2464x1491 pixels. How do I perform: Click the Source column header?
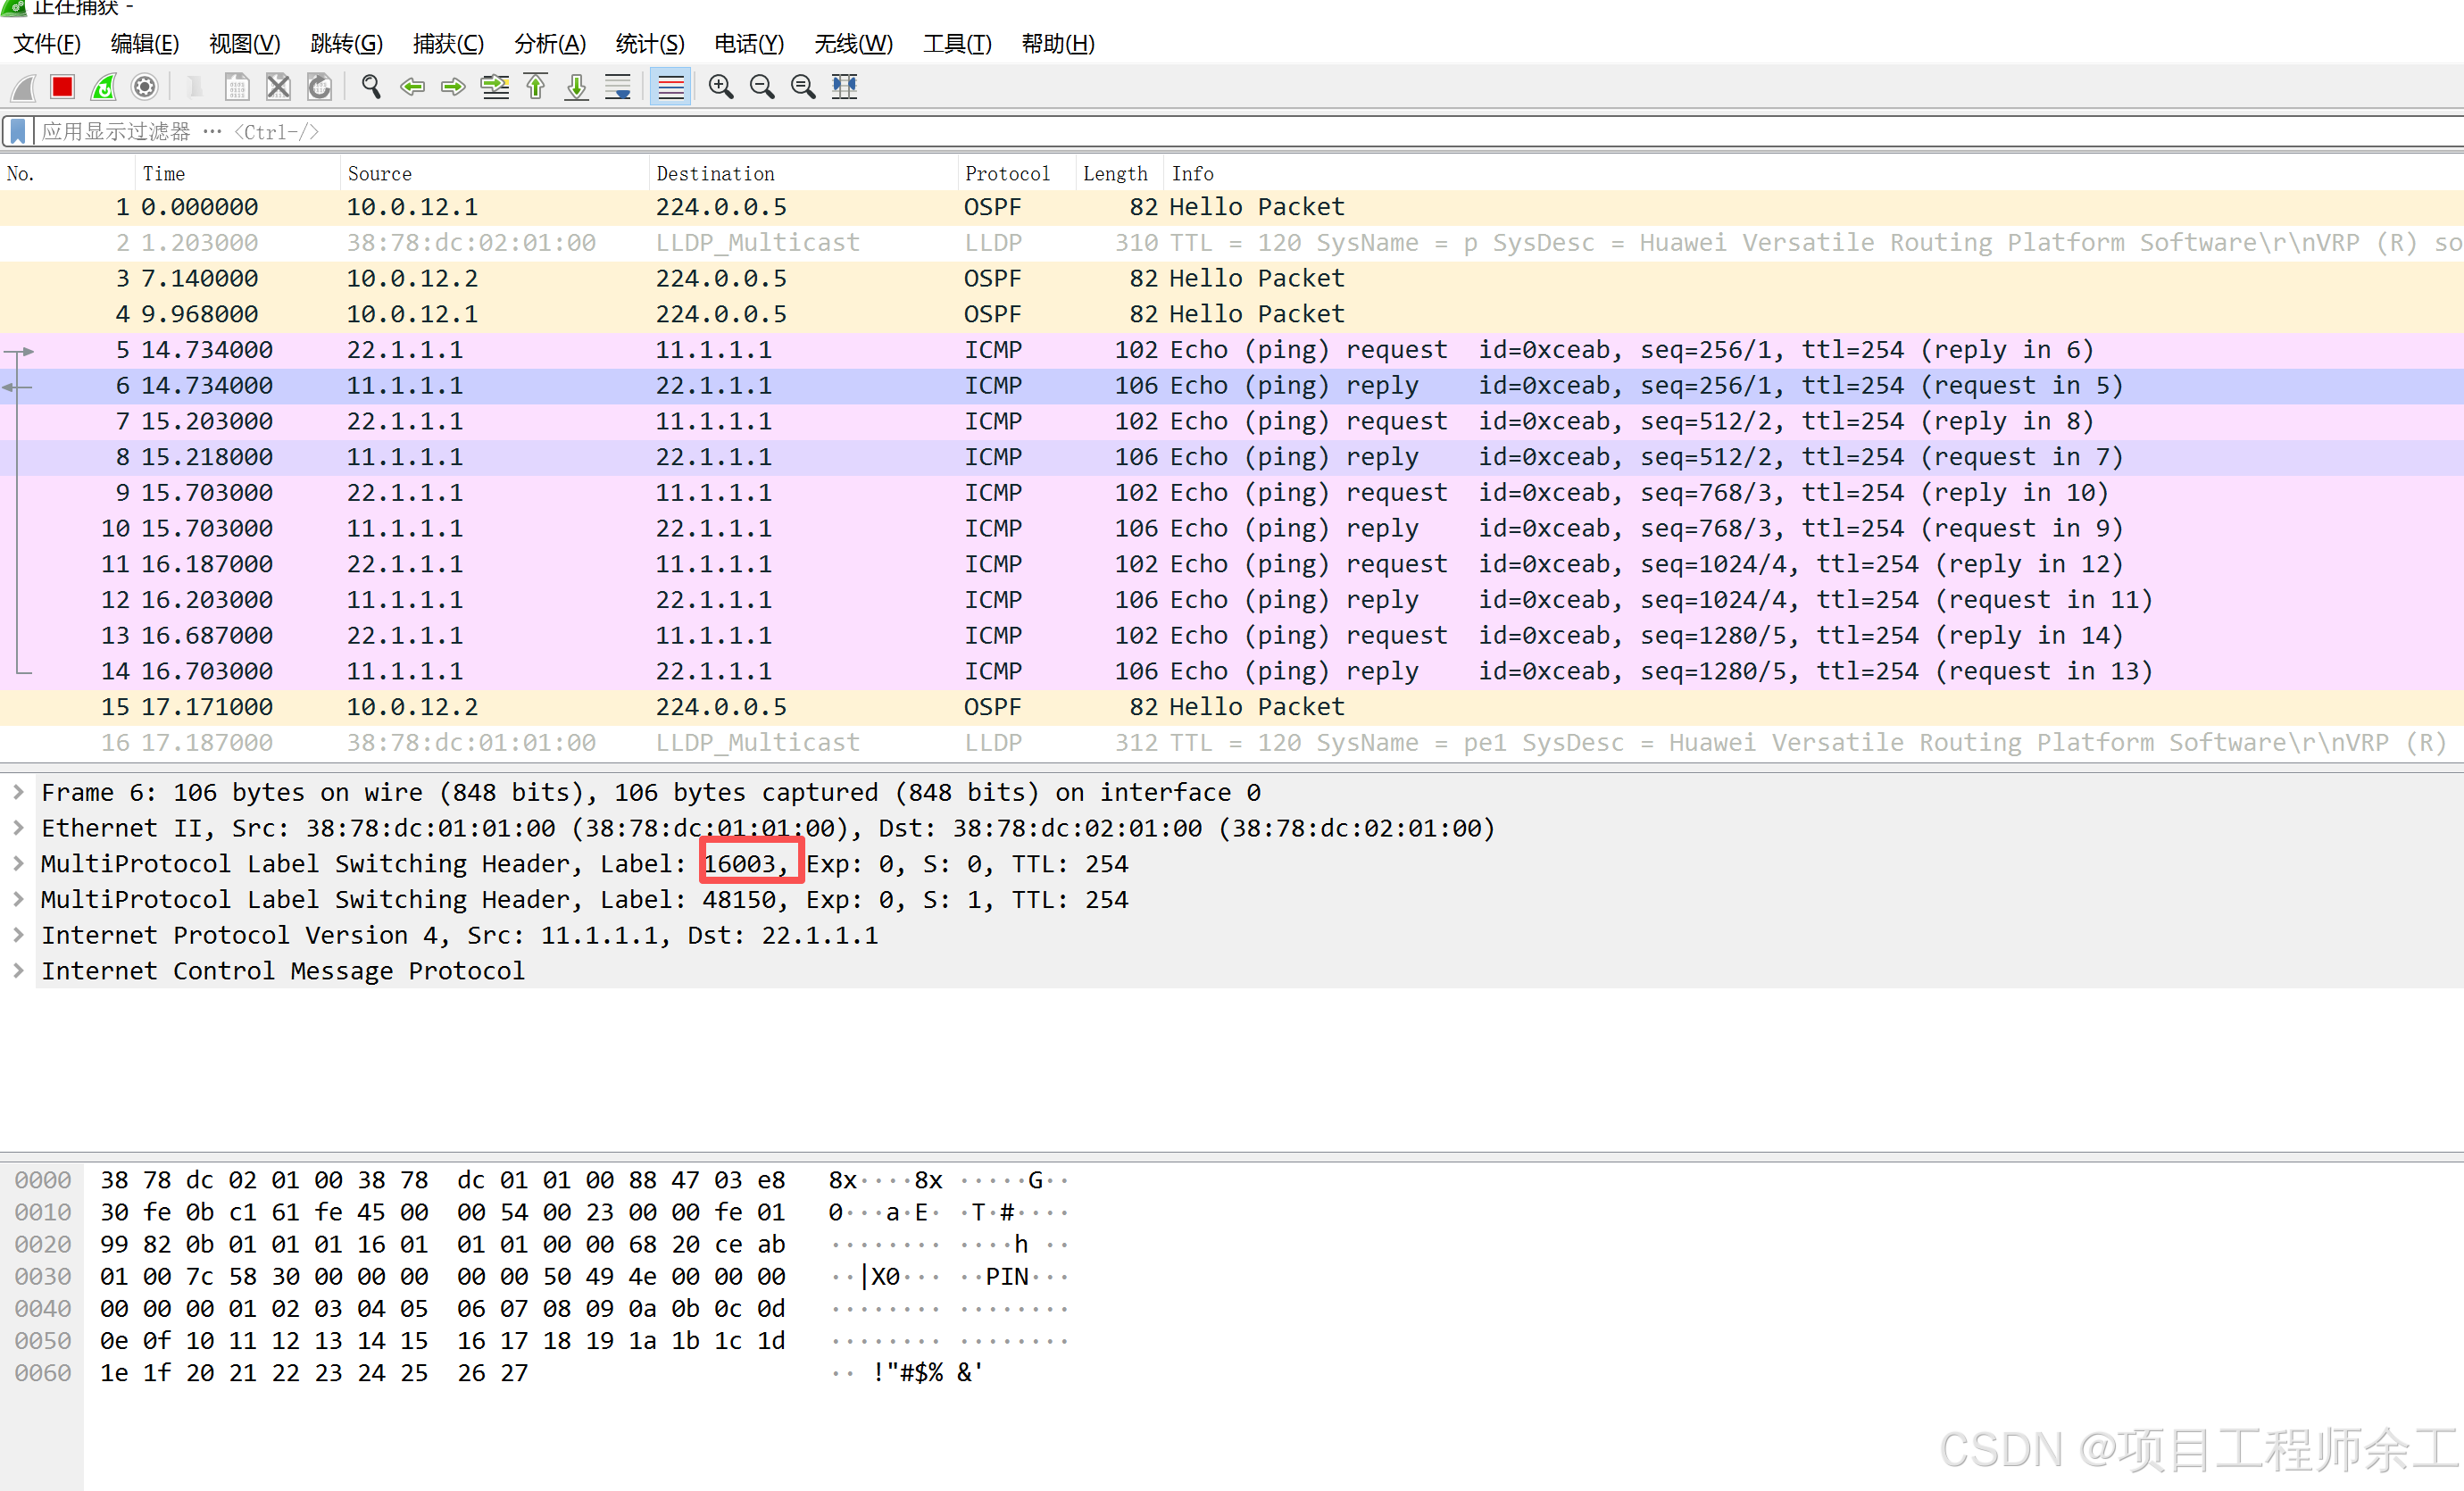point(379,173)
